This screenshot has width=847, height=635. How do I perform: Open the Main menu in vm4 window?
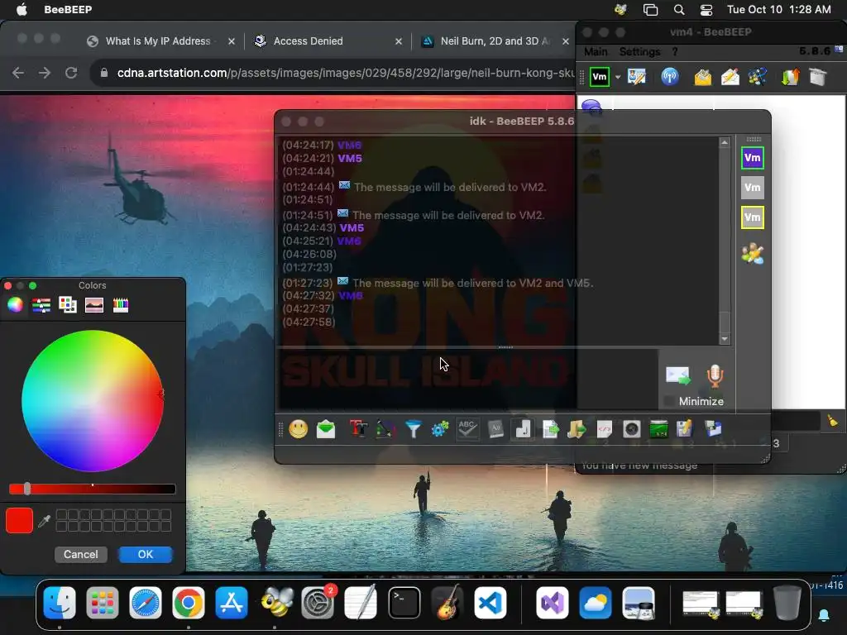click(596, 52)
